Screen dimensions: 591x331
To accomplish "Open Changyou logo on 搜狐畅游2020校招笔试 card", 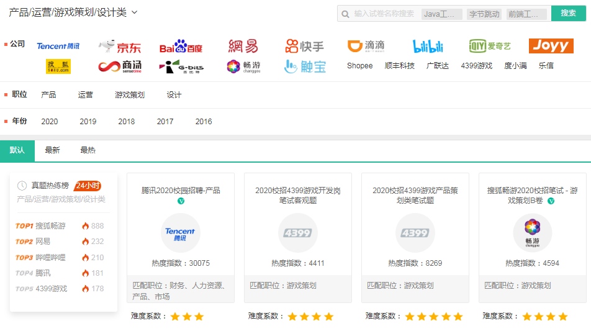I will tap(532, 233).
